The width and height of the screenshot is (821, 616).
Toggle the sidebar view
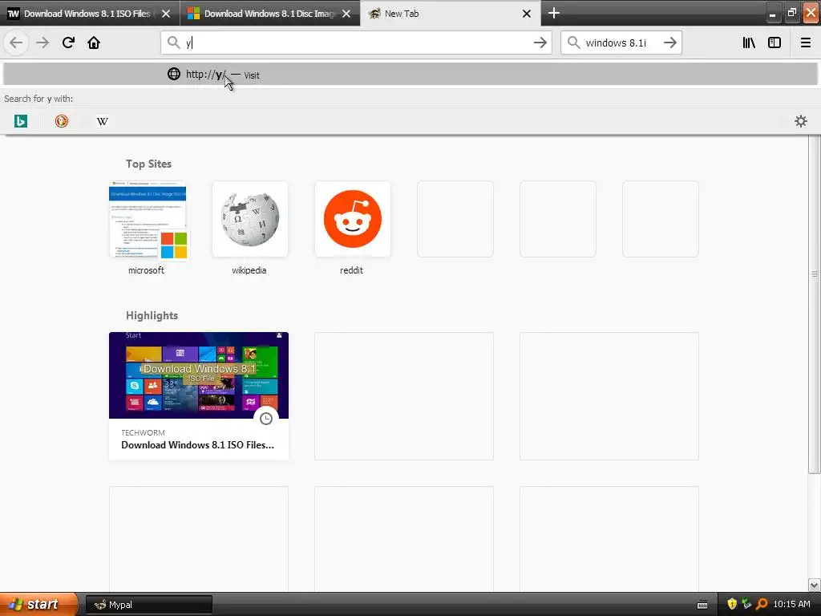(x=774, y=43)
